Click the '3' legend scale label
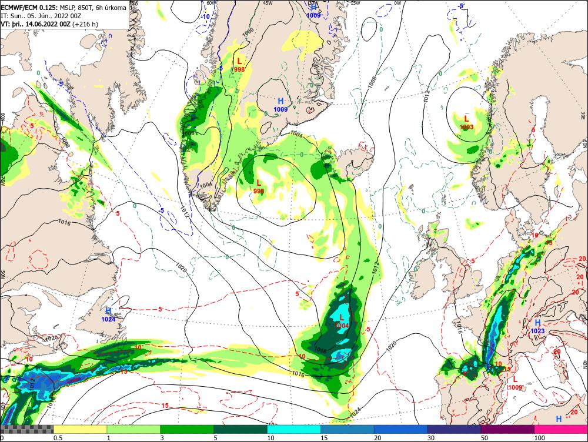Viewport: 588px width, 442px height. tap(162, 438)
